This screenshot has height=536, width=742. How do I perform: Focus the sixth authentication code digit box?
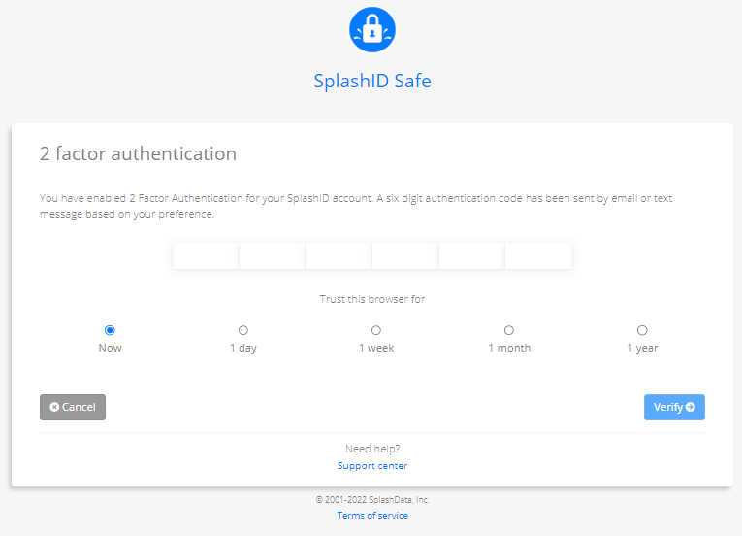(x=538, y=256)
